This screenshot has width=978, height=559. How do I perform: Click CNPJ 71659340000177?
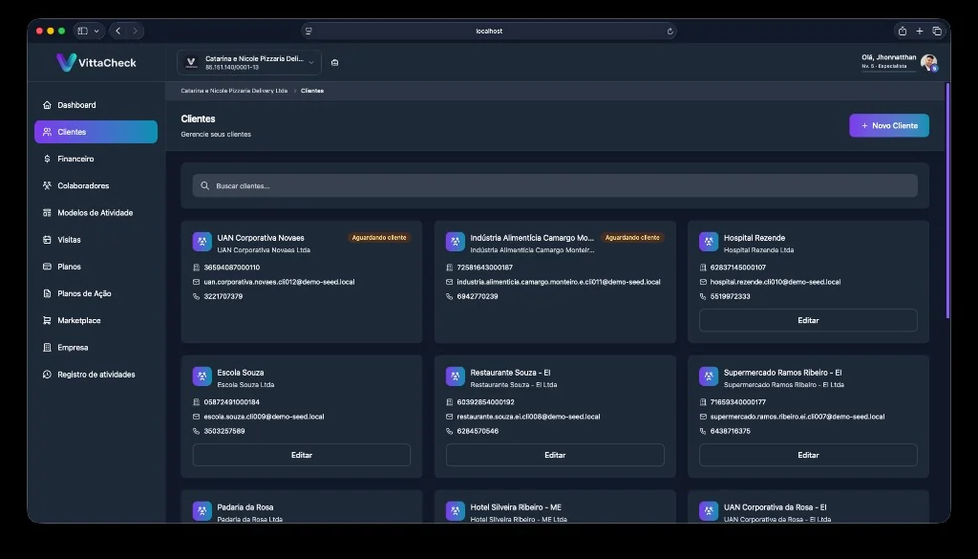pyautogui.click(x=738, y=401)
